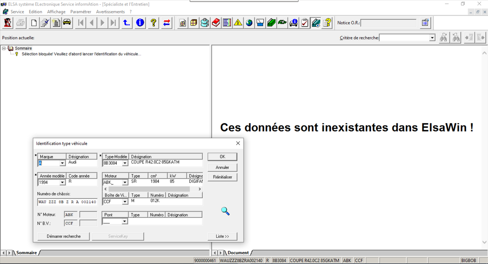
Task: Click the blue info circle icon
Action: coord(140,23)
